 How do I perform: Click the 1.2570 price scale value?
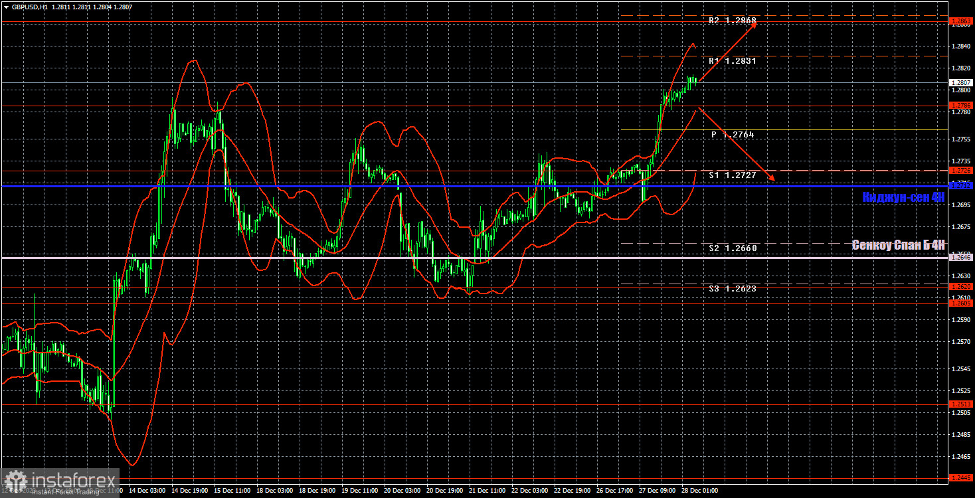(961, 341)
